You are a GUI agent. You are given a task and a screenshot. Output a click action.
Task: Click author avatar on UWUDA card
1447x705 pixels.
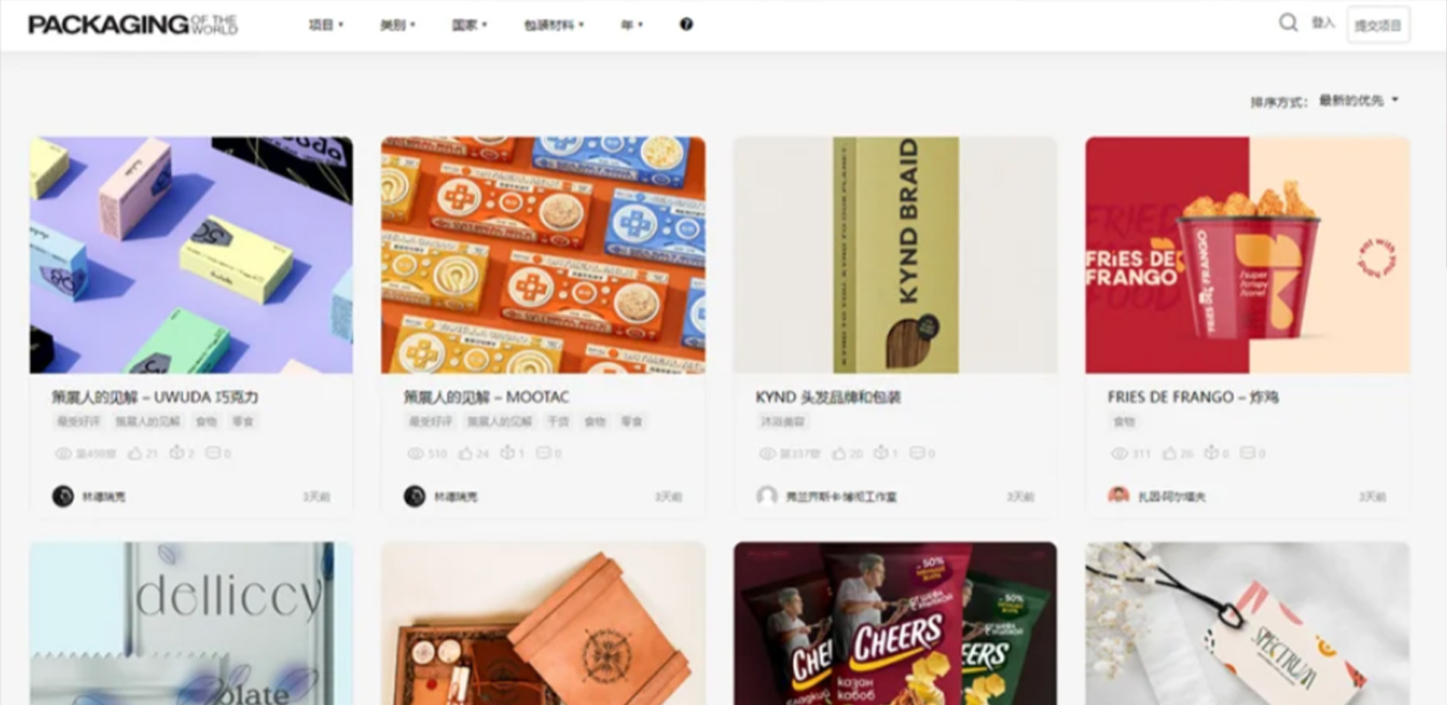(x=63, y=497)
